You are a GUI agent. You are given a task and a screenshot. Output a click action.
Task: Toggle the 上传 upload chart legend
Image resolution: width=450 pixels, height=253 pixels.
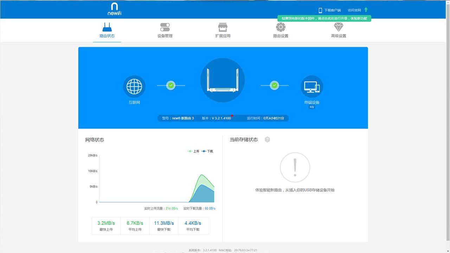tap(193, 151)
